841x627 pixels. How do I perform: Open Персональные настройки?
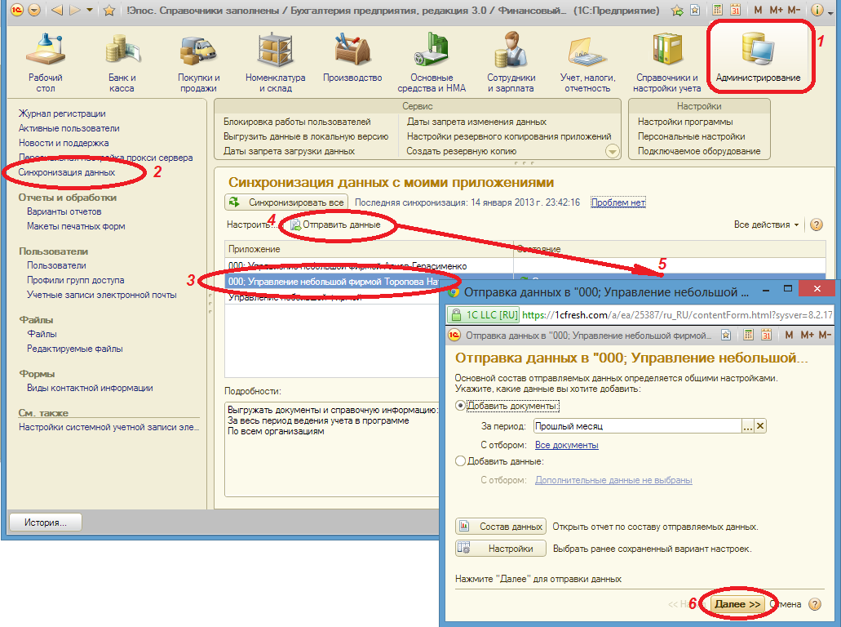pos(691,136)
